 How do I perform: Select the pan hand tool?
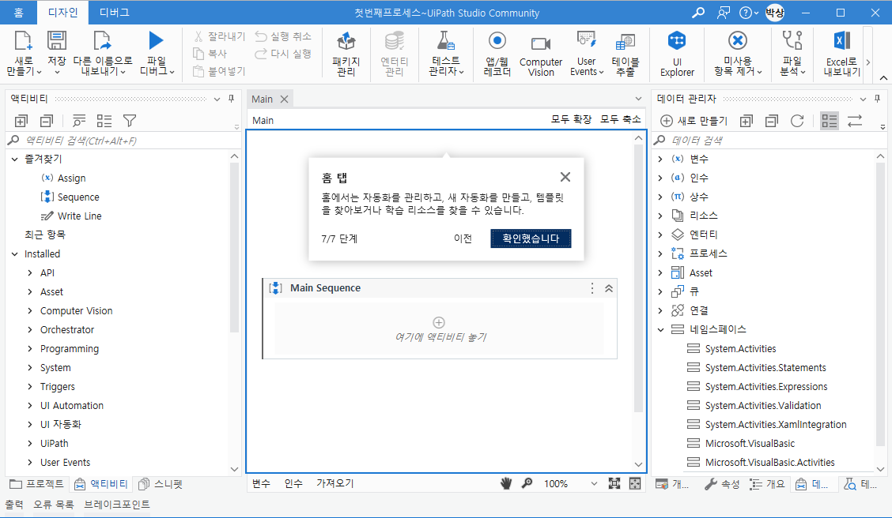point(506,483)
